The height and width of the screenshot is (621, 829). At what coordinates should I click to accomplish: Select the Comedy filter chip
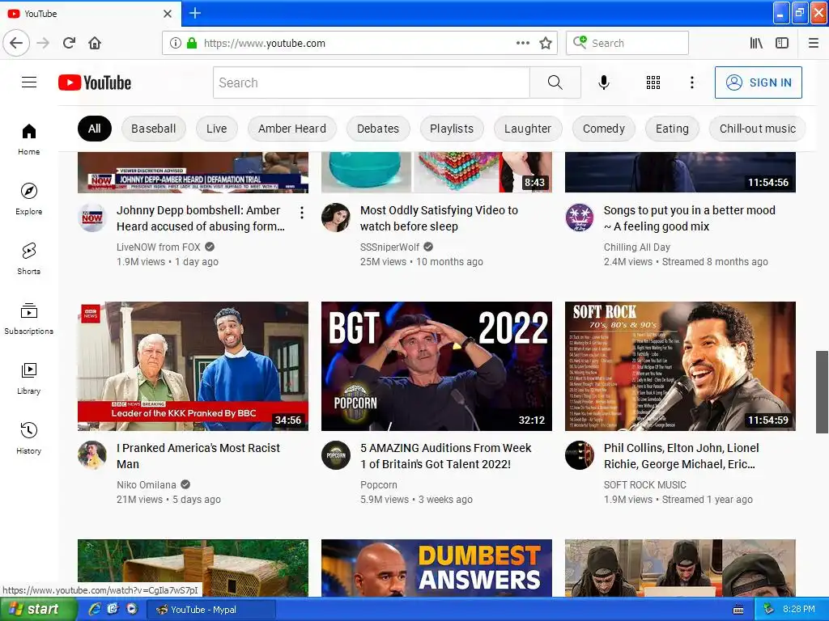click(604, 129)
